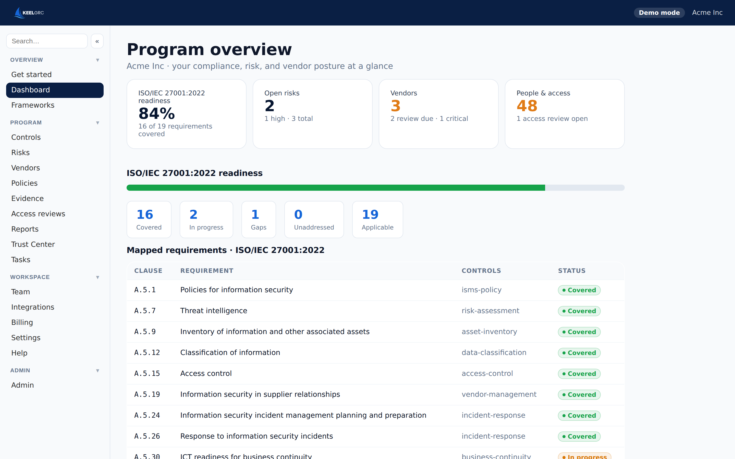Viewport: 735px width, 459px height.
Task: Open Get started in the sidebar
Action: coord(55,74)
